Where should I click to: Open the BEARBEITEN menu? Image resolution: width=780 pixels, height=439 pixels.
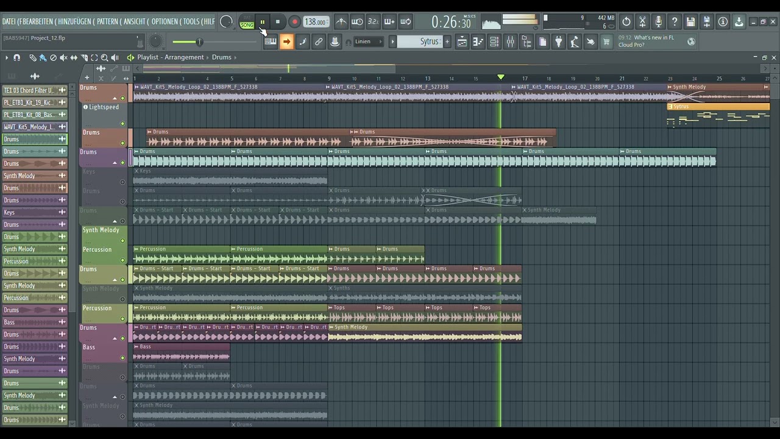(x=37, y=21)
